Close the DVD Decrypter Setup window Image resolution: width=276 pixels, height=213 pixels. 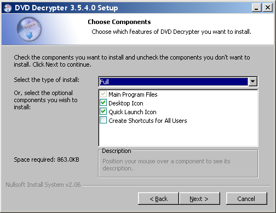pos(268,8)
